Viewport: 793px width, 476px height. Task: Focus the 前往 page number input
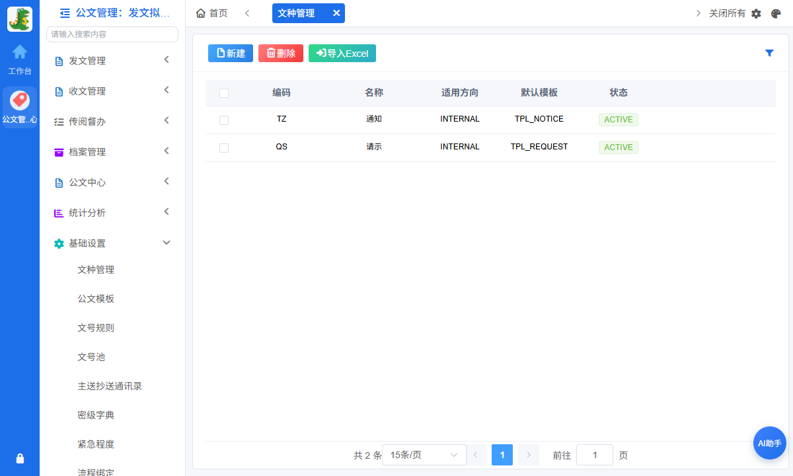point(595,455)
